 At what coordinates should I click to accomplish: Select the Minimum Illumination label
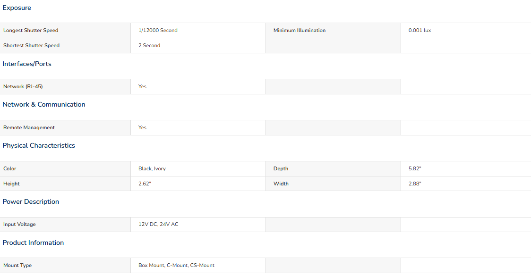coord(300,31)
